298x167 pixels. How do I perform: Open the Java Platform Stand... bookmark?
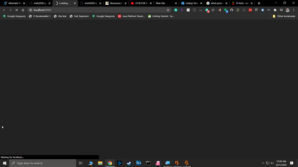(x=131, y=16)
